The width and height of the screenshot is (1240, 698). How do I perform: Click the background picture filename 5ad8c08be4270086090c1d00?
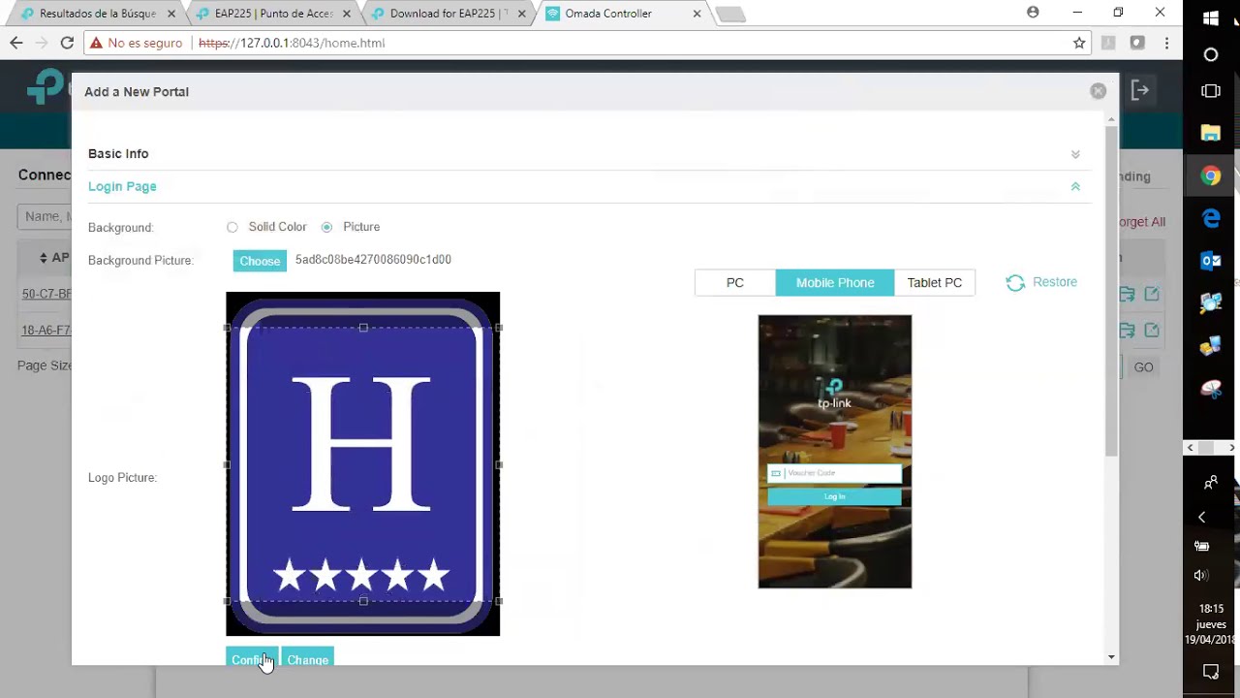373,260
